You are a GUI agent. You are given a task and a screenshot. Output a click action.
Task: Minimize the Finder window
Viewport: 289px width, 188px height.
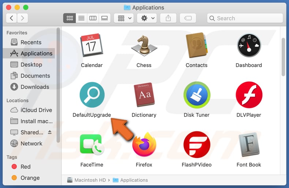(17, 7)
